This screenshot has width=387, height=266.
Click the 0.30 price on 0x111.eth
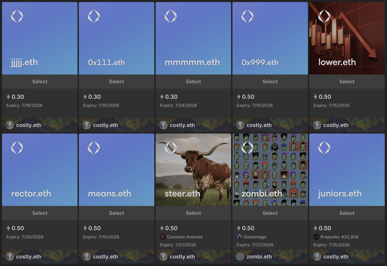tap(94, 97)
